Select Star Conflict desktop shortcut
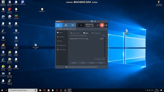Screen dimensions: 164x92 (16, 67)
